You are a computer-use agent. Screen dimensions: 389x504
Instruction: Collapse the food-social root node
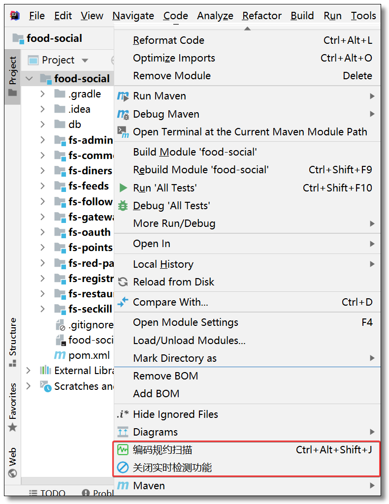click(29, 78)
